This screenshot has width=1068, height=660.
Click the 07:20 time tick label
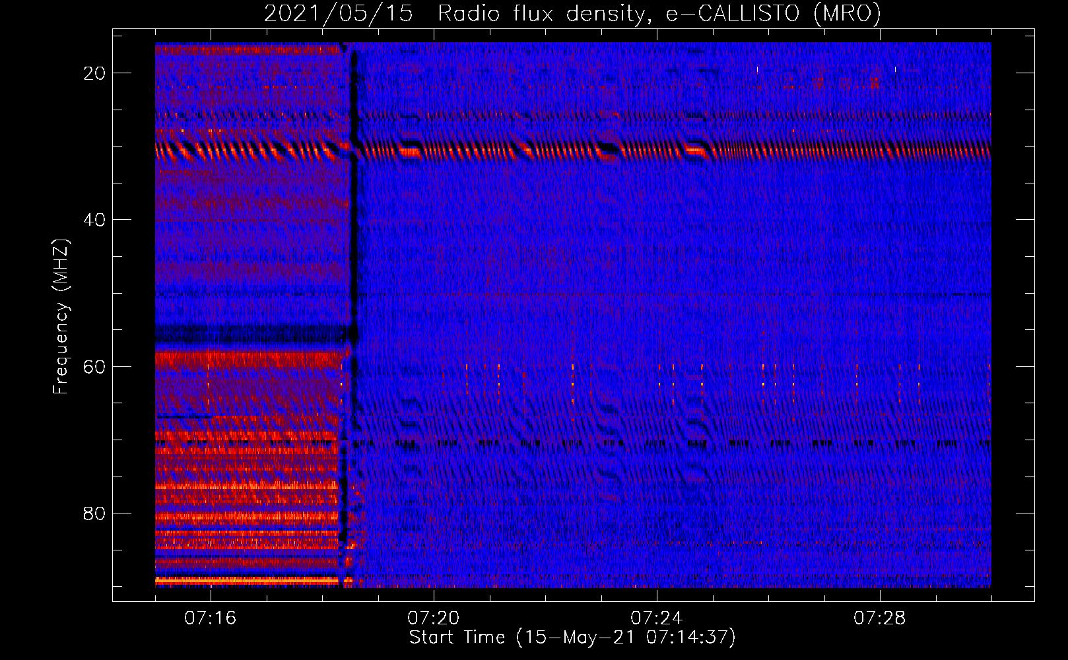434,618
